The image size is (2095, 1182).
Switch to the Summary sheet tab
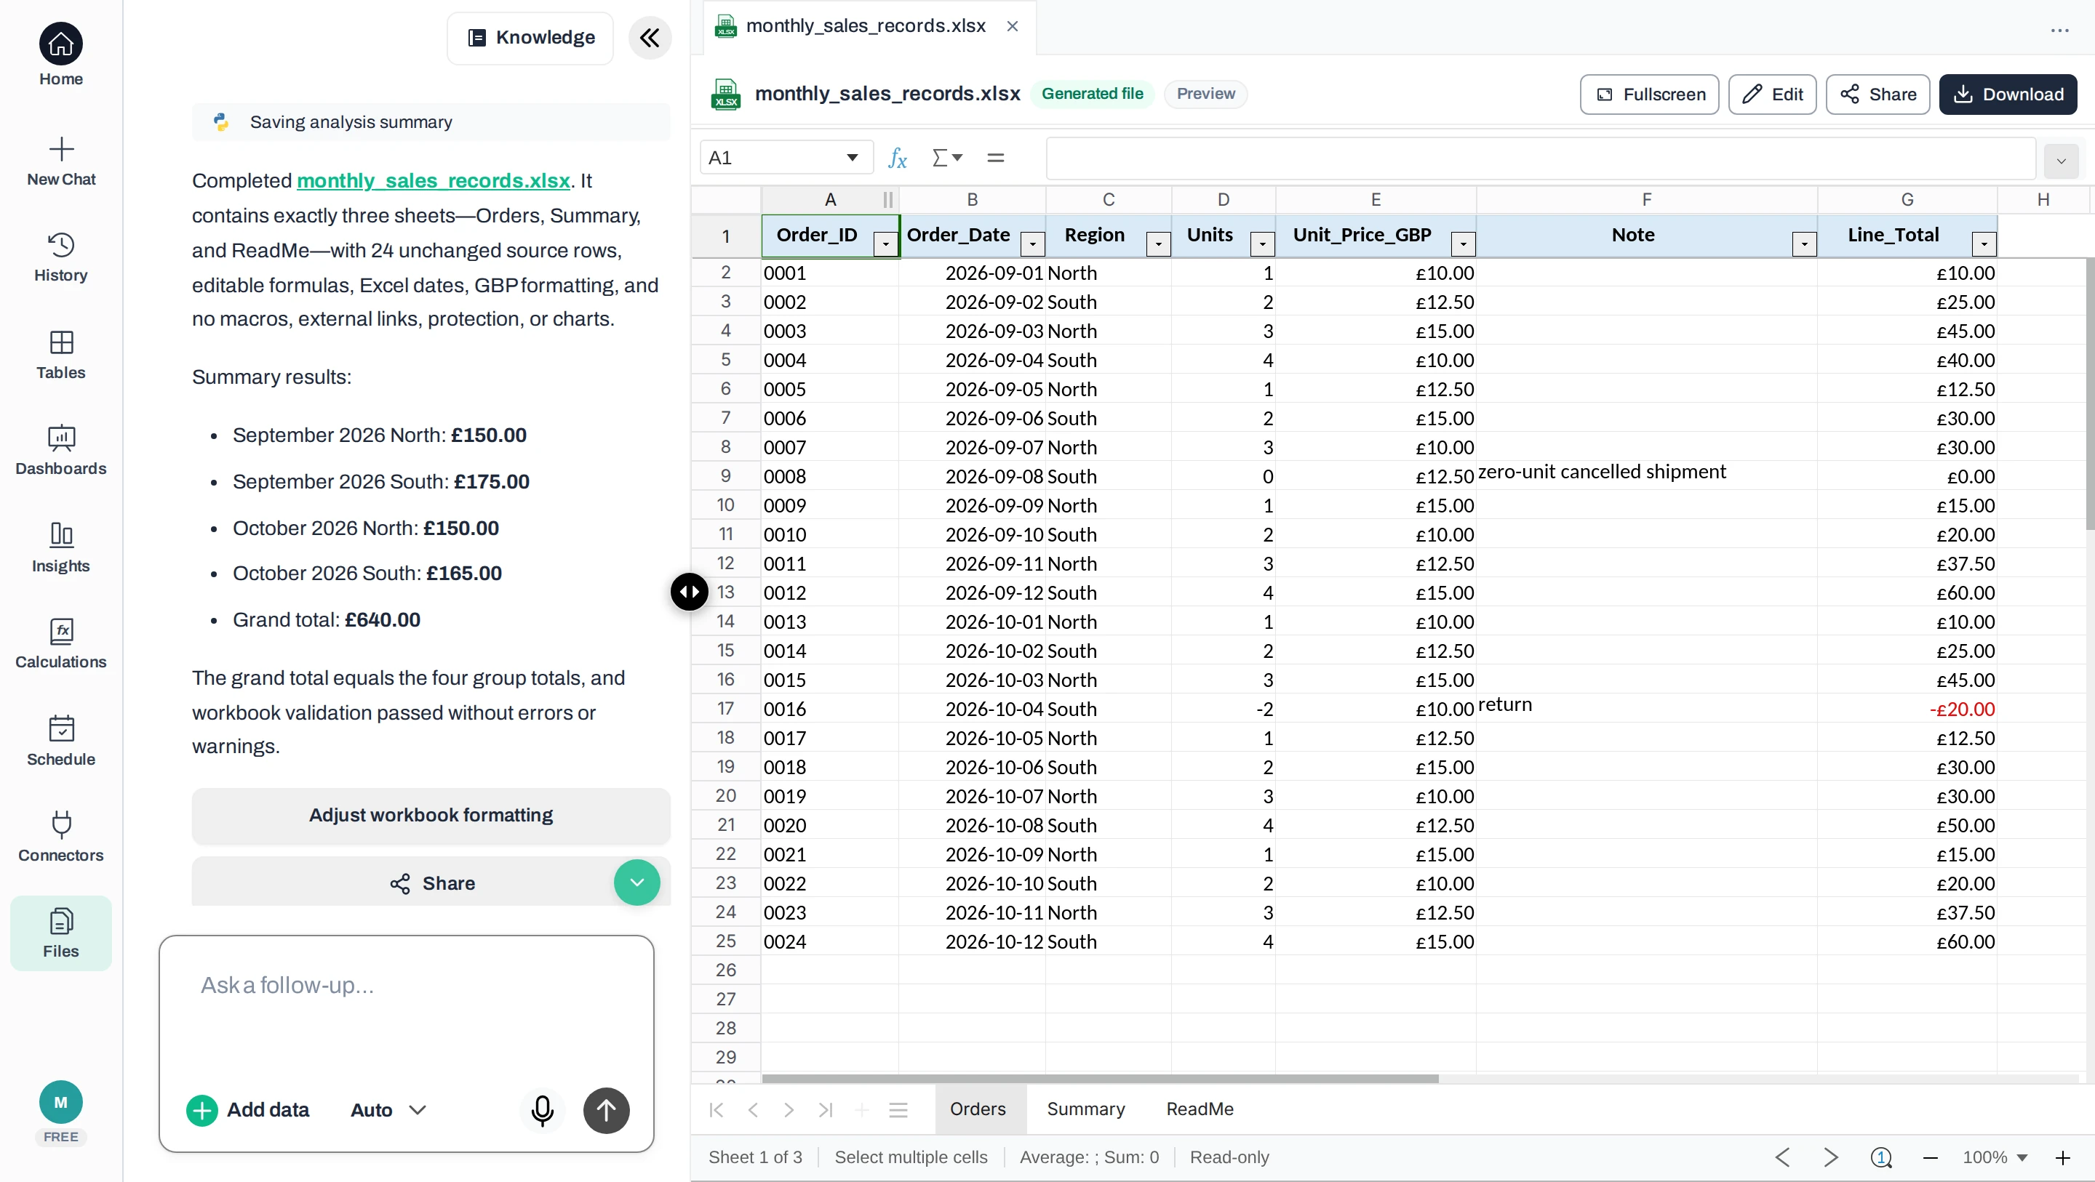coord(1086,1109)
